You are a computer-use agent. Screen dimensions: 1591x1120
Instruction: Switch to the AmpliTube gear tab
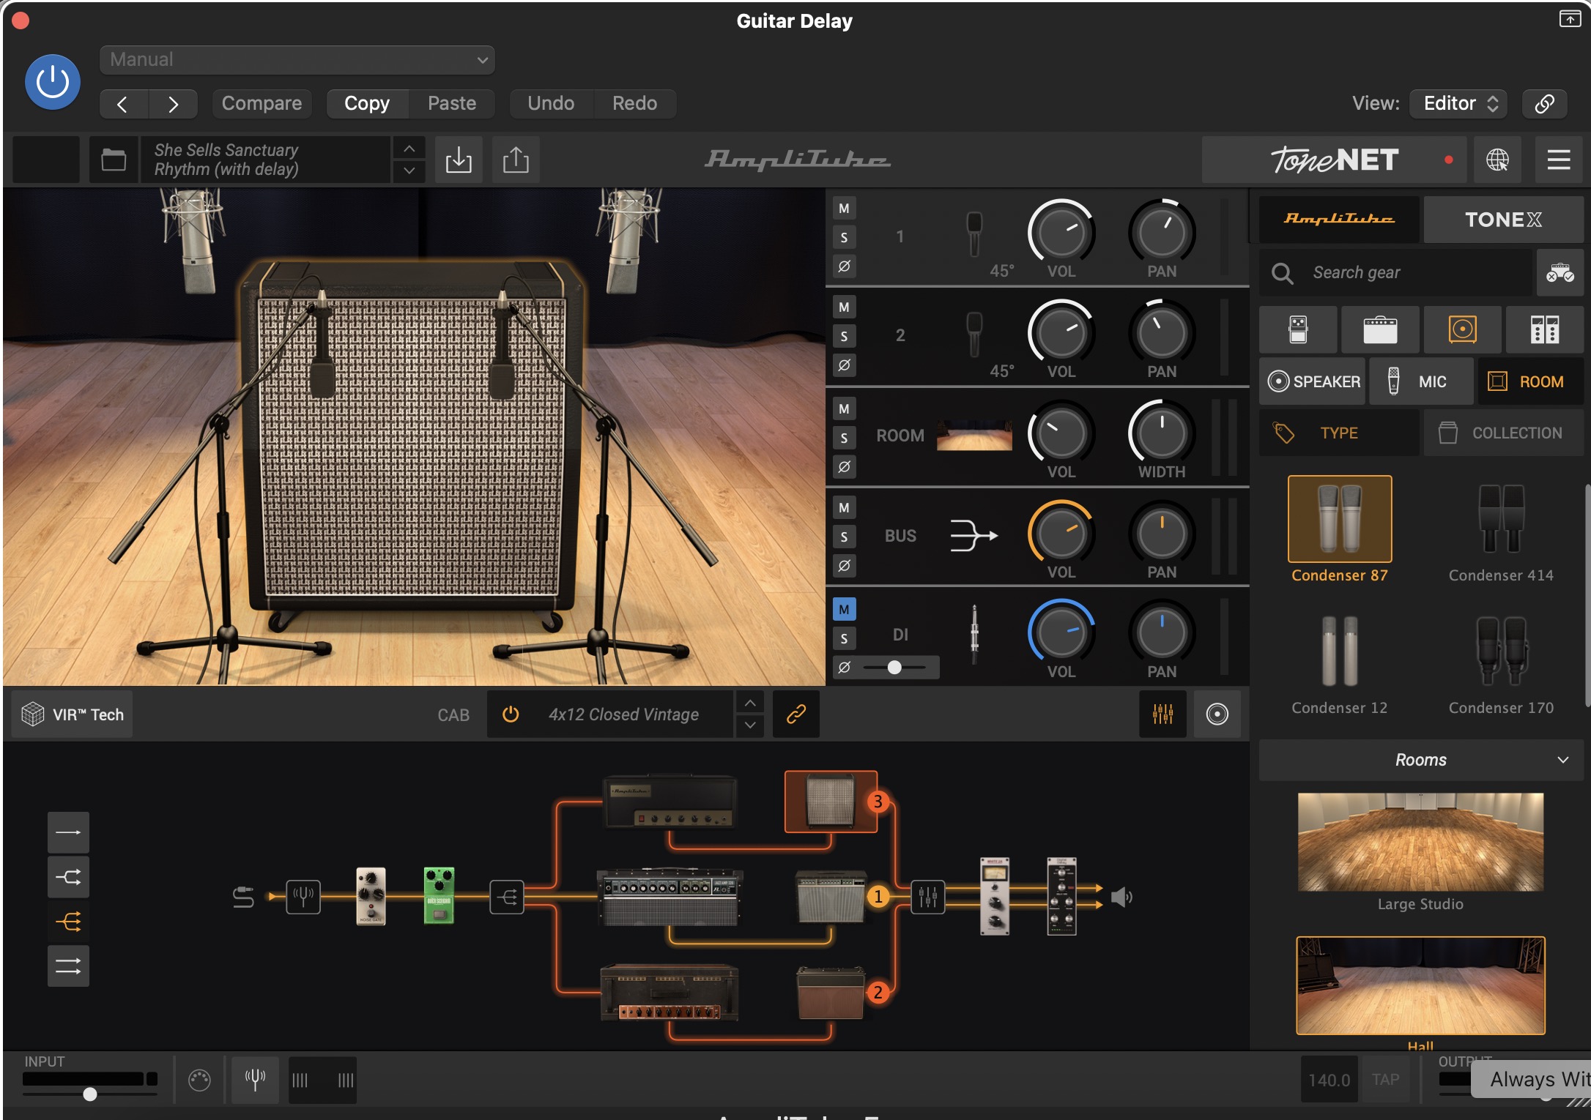1339,219
